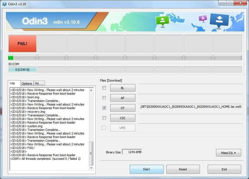Click the AP file path field

point(191,98)
